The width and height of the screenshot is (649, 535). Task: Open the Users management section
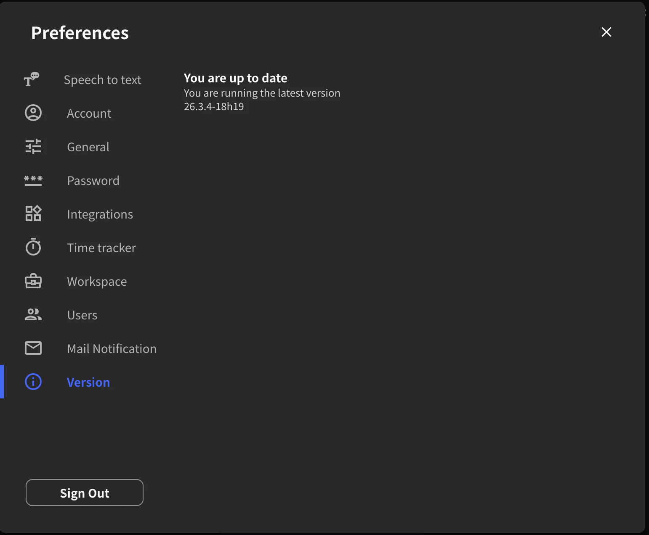(82, 314)
